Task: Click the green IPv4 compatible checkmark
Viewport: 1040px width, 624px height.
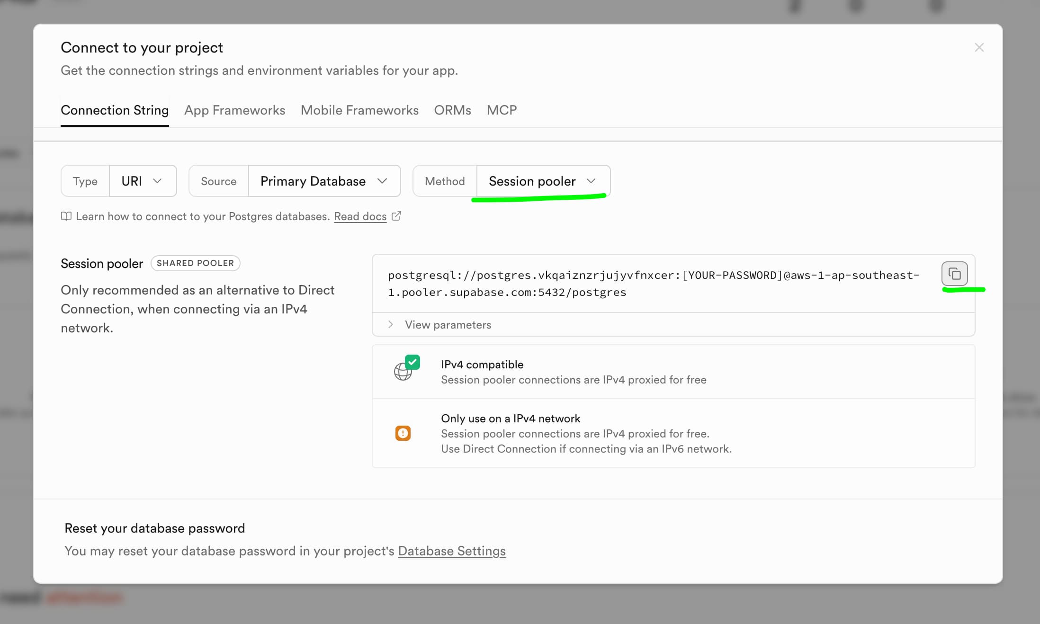Action: [x=412, y=362]
